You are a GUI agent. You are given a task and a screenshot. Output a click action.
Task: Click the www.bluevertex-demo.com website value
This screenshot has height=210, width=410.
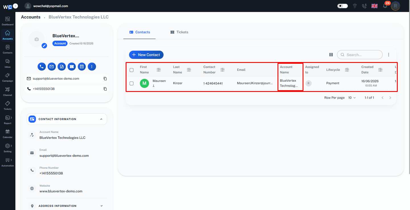[61, 191]
